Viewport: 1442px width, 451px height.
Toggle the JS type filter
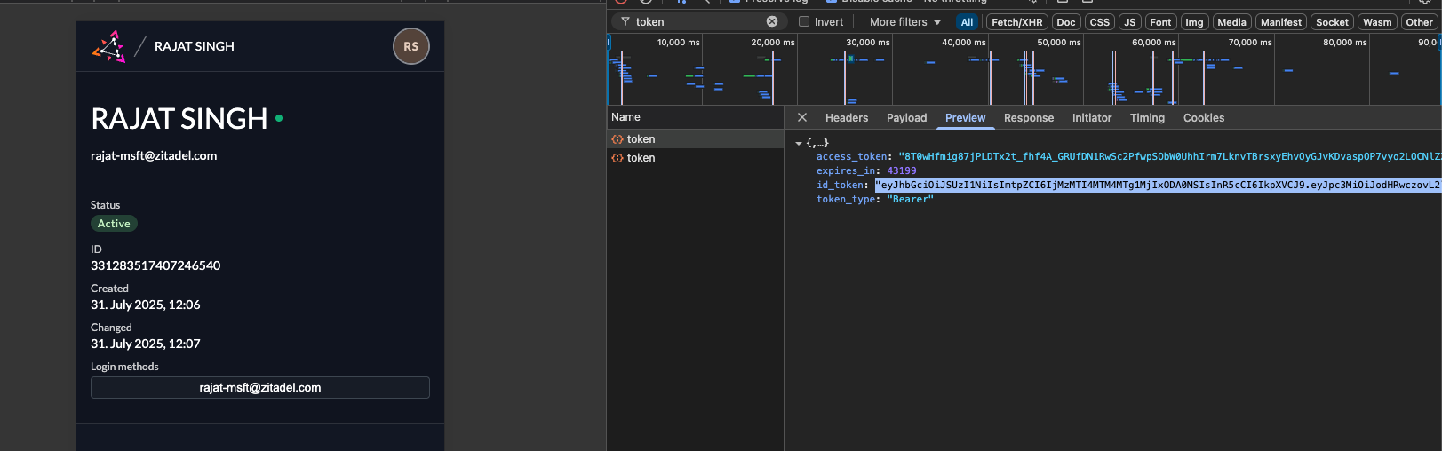click(1130, 22)
